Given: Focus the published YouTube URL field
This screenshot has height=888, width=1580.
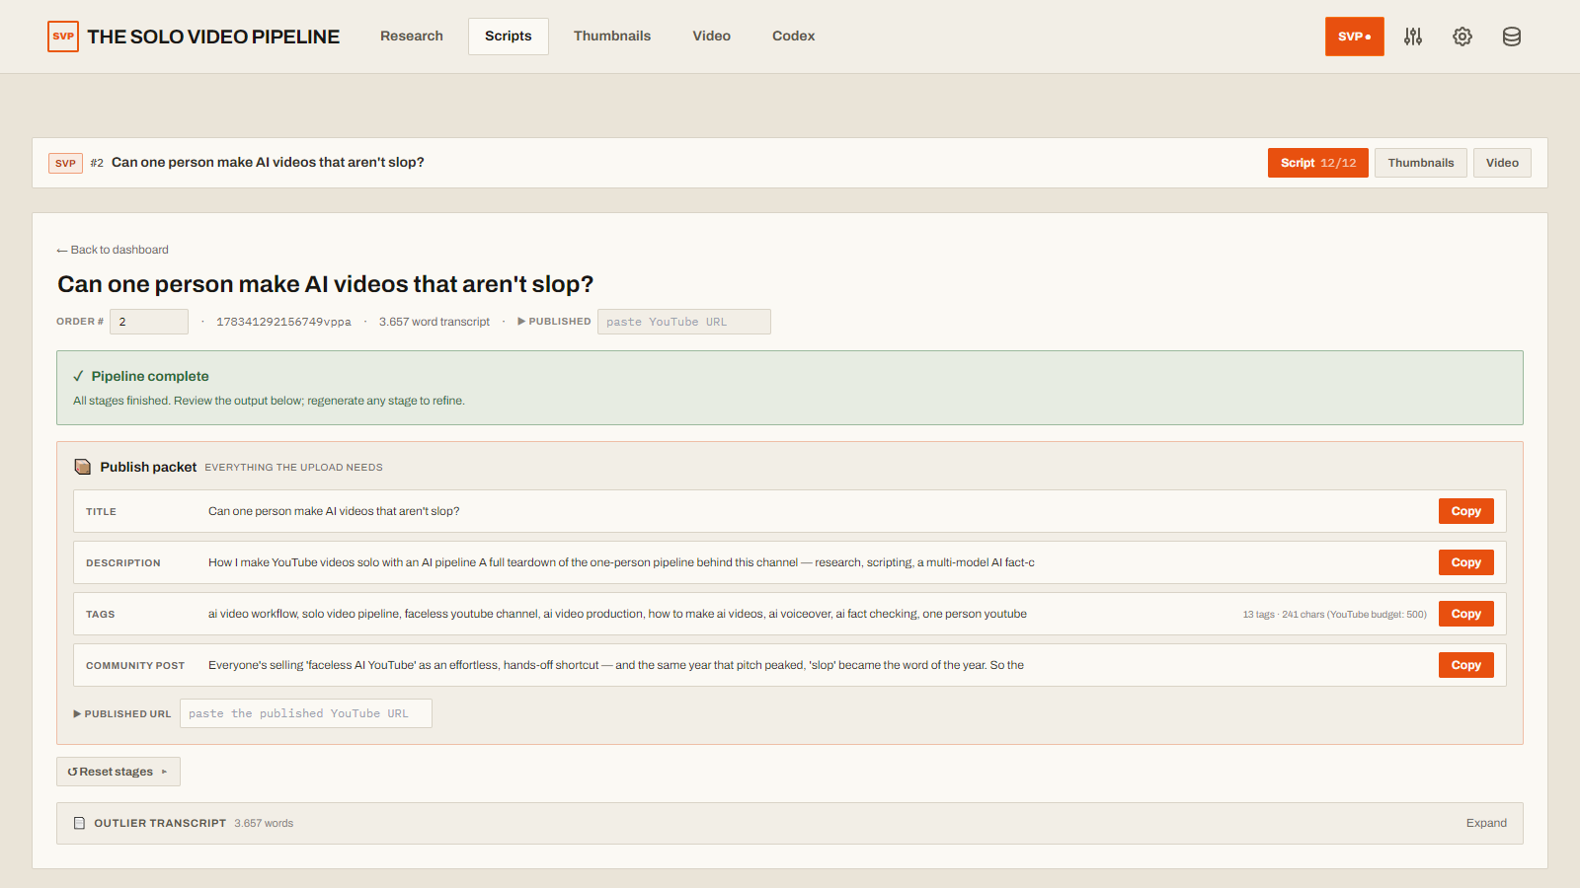Looking at the screenshot, I should [x=306, y=713].
